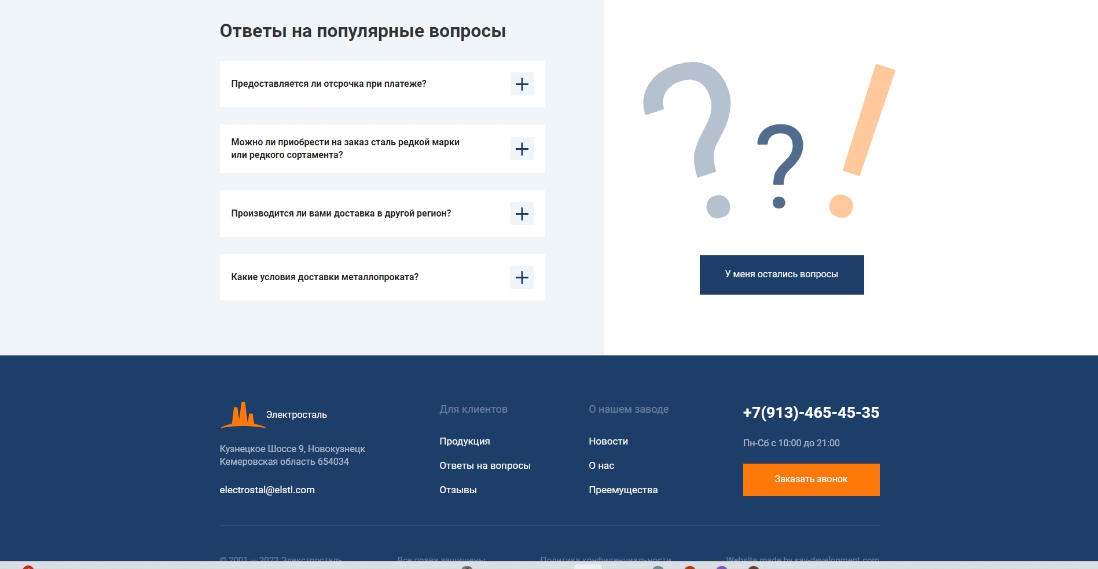Screen dimensions: 1098x569
Task: Click the orange 'Заказать звонок' button
Action: click(811, 479)
